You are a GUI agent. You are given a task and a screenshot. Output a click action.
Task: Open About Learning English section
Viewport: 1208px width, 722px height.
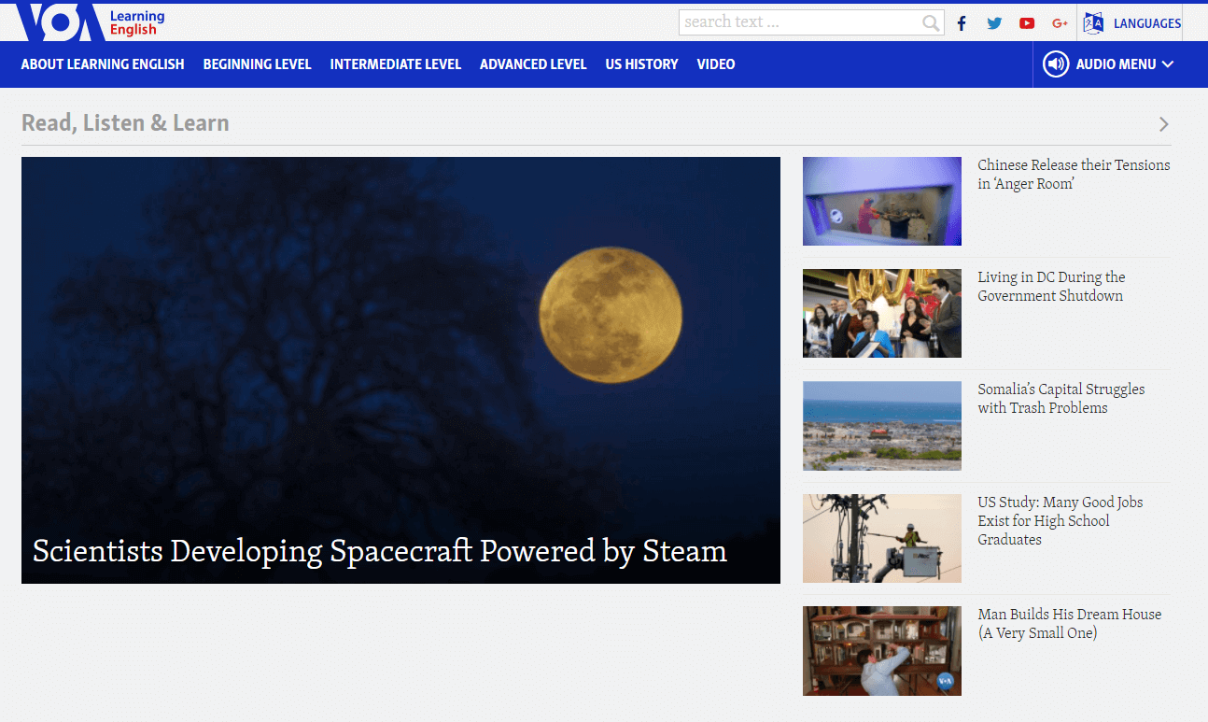[x=103, y=64]
